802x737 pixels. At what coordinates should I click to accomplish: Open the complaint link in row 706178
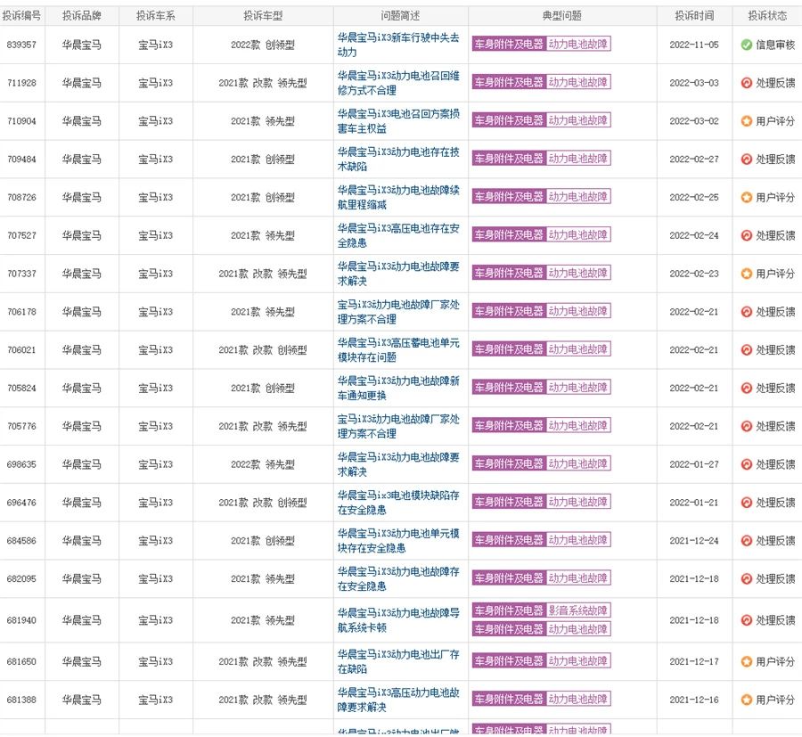pyautogui.click(x=398, y=312)
